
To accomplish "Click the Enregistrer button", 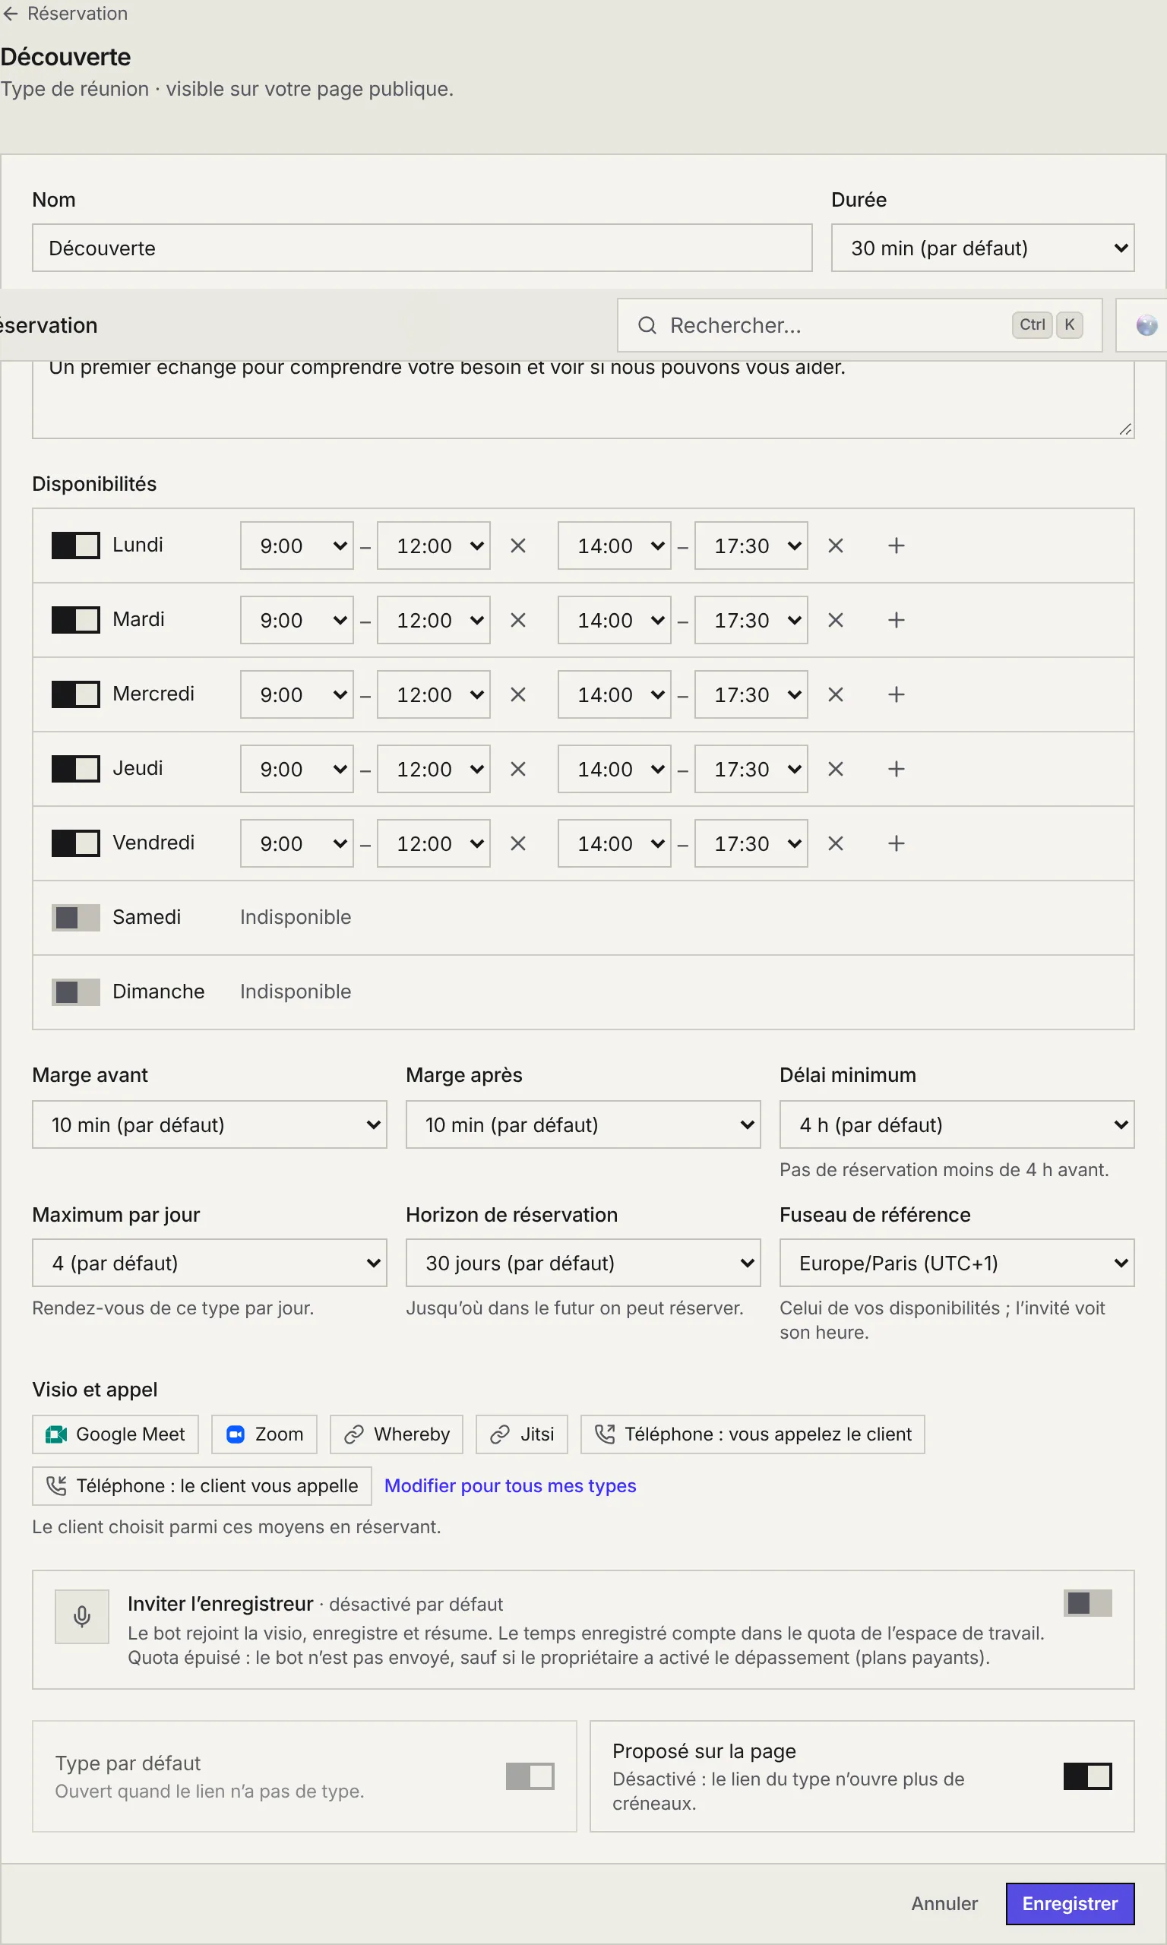I will pos(1070,1903).
